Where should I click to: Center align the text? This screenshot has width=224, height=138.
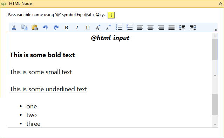(150, 27)
